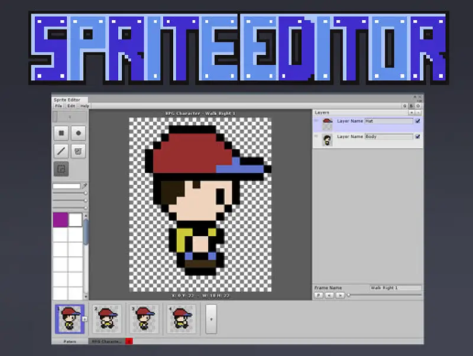The image size is (473, 356).
Task: Click the Body layer name field
Action: point(389,136)
